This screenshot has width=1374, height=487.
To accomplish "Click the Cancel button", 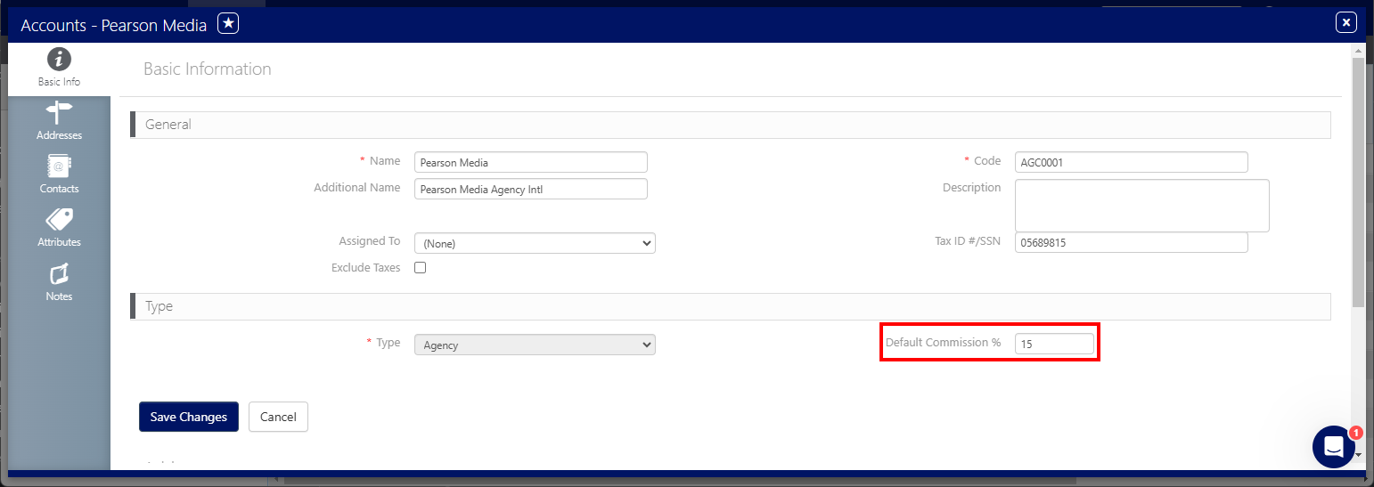I will (x=278, y=417).
